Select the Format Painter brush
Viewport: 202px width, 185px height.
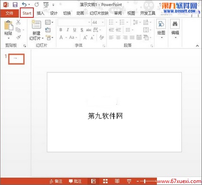click(18, 37)
